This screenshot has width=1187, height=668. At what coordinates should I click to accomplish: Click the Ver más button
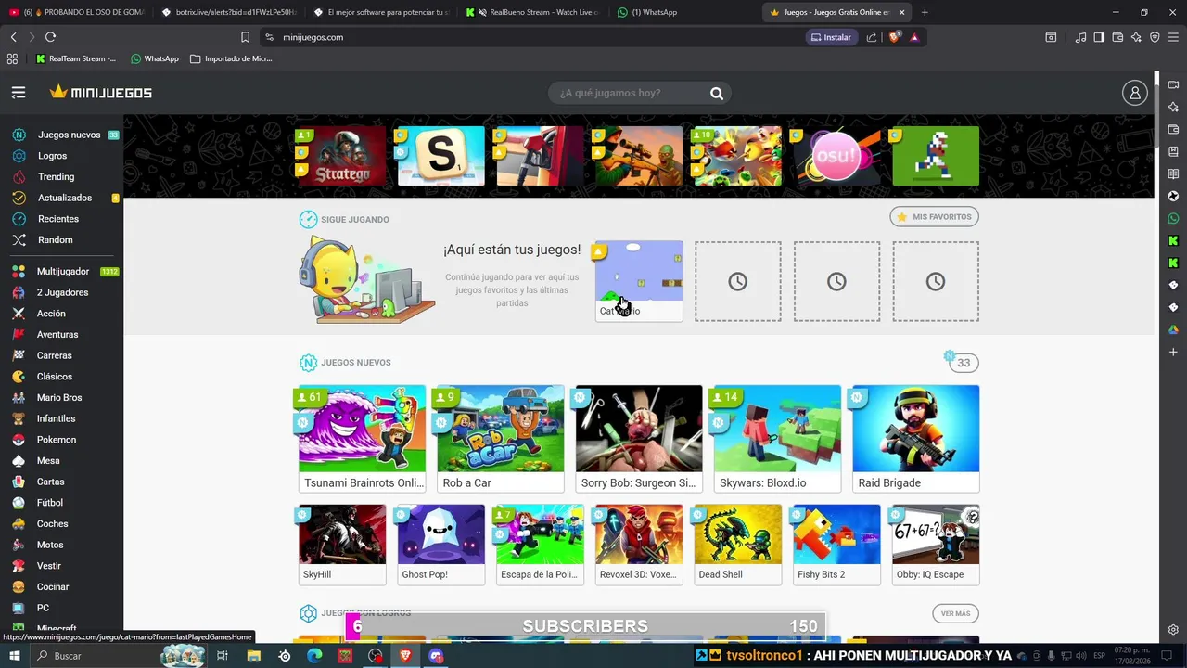[955, 613]
